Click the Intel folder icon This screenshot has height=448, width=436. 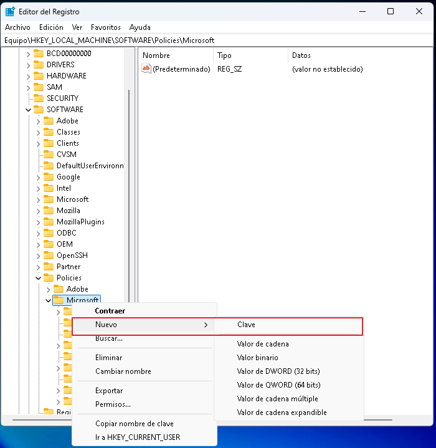click(x=49, y=188)
